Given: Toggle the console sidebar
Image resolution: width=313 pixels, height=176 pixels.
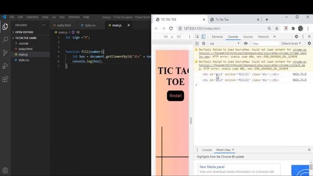Looking at the screenshot, I should click(197, 44).
